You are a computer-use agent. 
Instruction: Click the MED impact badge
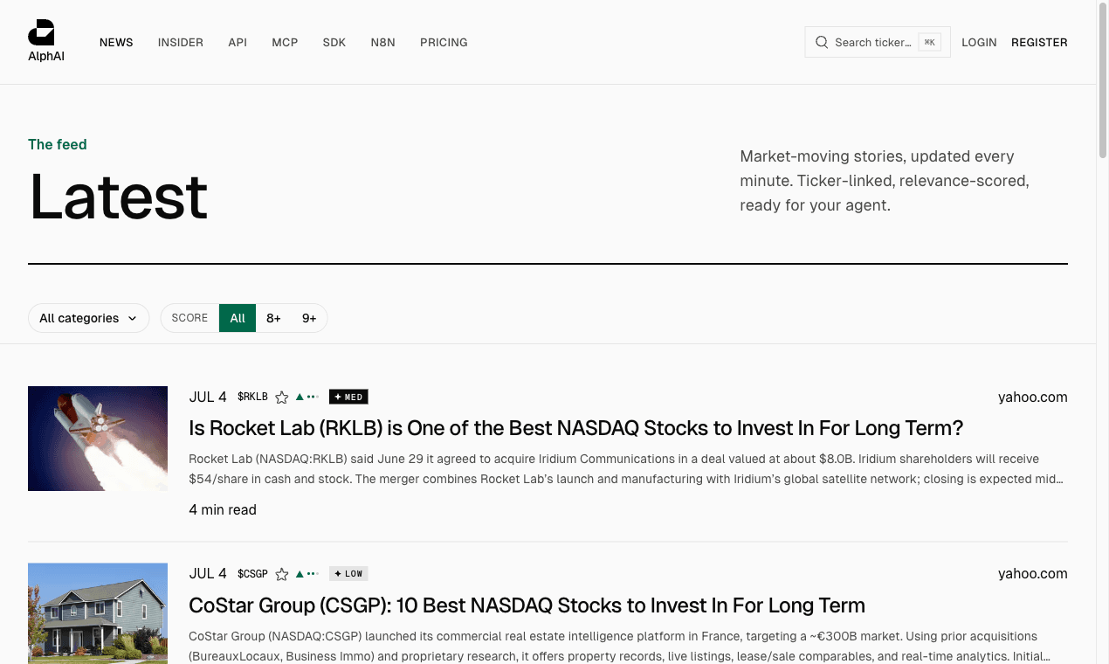[x=348, y=397]
